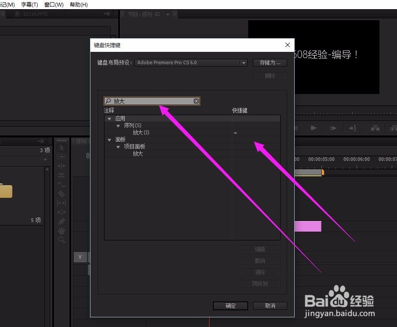
Task: Select the 放大(I) command row
Action: coord(192,133)
